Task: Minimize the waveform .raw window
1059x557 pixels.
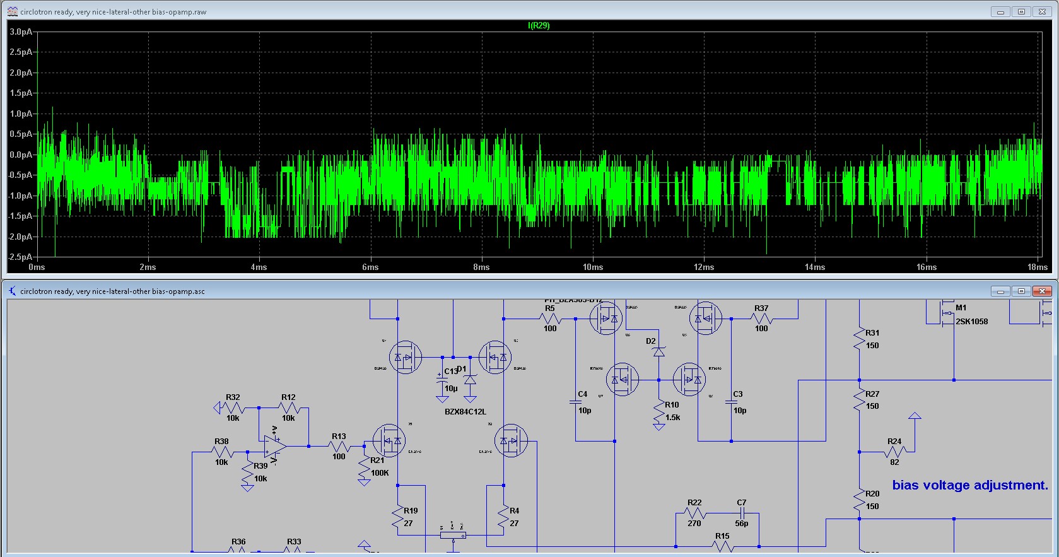Action: (x=1000, y=12)
